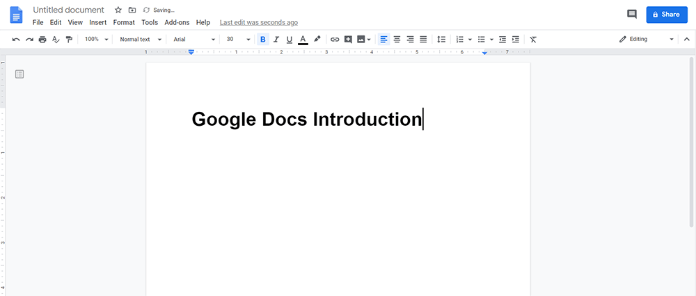Viewport: 696px width, 296px height.
Task: Open the zoom 100% dropdown
Action: pyautogui.click(x=96, y=40)
